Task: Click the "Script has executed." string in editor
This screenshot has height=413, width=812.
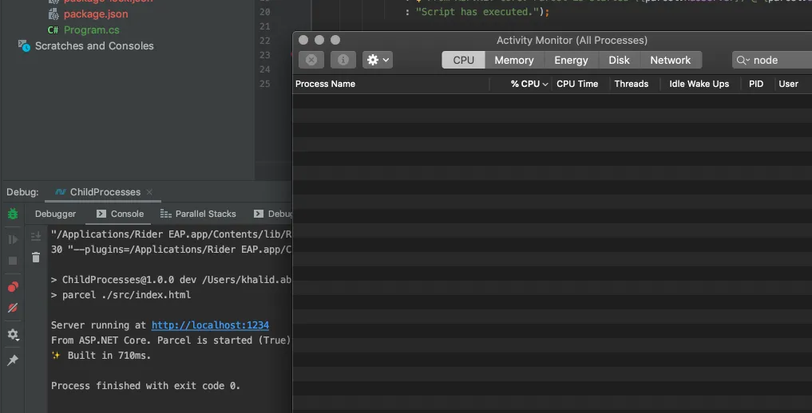Action: click(477, 12)
